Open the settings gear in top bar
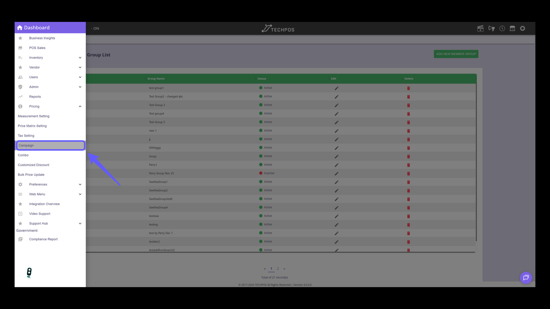The height and width of the screenshot is (309, 550). 523,29
